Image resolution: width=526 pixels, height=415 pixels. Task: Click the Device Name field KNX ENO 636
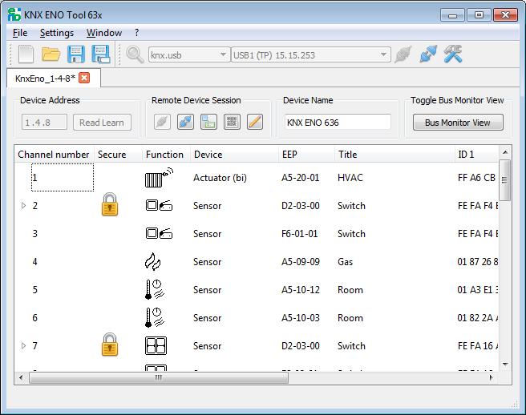click(x=338, y=123)
